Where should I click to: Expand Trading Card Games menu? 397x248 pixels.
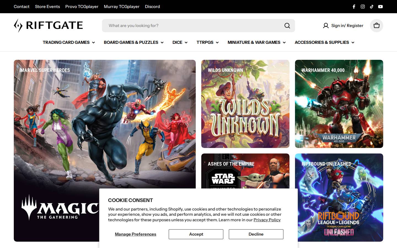click(x=69, y=42)
